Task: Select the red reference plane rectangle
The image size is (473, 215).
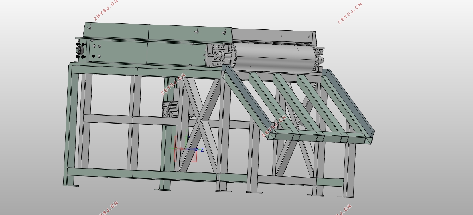Action: tap(185, 149)
